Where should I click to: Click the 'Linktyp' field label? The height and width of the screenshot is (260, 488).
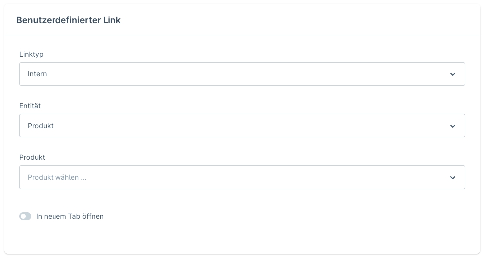pyautogui.click(x=31, y=54)
